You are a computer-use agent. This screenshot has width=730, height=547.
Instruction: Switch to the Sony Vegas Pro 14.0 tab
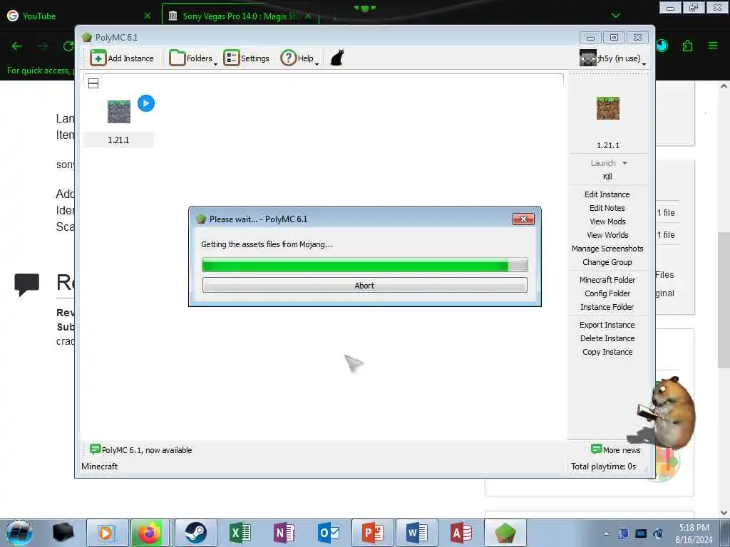[x=240, y=16]
